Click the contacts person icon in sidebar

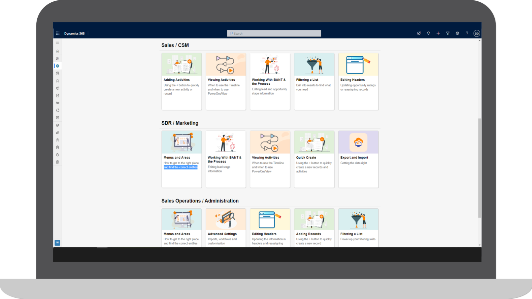(x=57, y=81)
